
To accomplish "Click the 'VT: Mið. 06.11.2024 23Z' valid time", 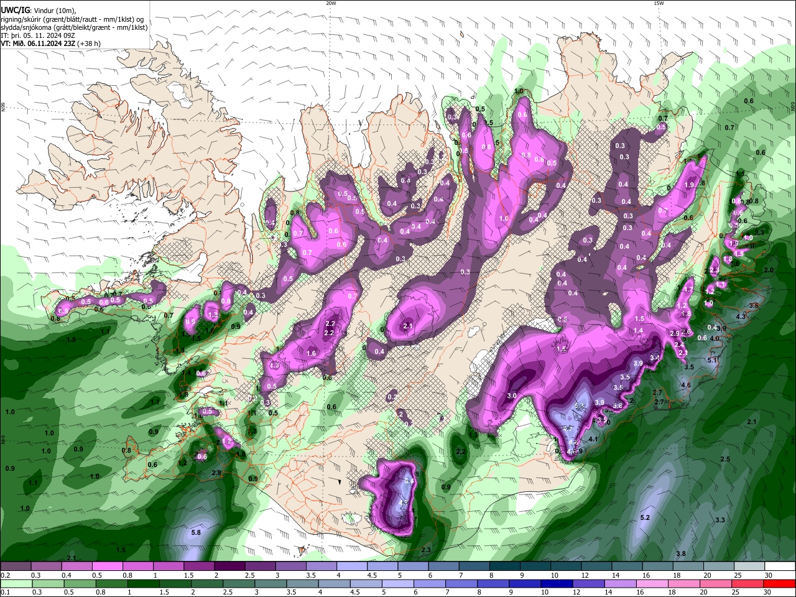I will (37, 44).
